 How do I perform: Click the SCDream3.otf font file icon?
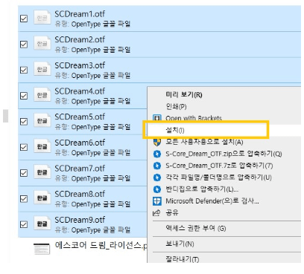42,69
